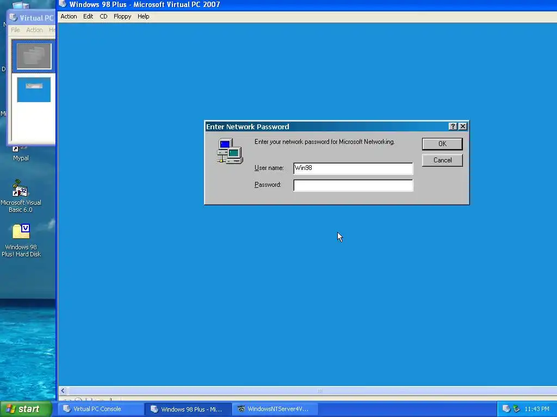Click the horizontal scrollbar thumb

(319, 390)
